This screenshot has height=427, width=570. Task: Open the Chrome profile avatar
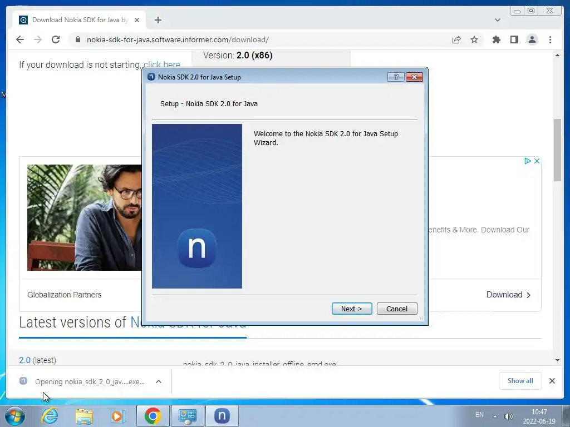tap(532, 39)
